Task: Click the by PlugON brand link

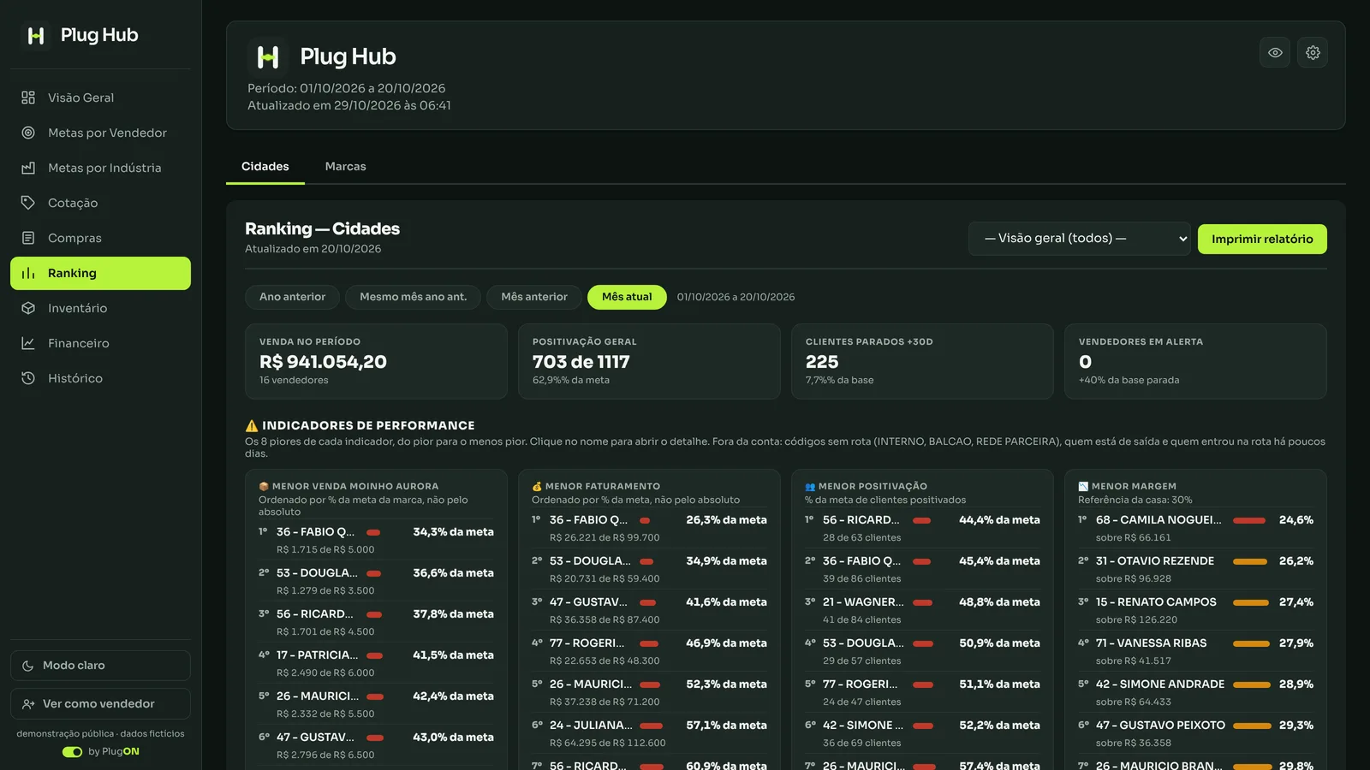Action: tap(114, 752)
